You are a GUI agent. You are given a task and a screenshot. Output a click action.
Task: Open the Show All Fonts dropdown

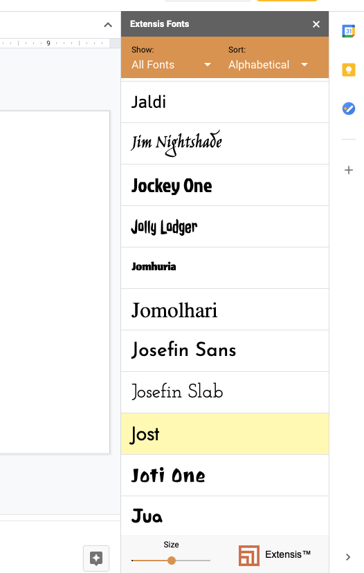point(171,65)
